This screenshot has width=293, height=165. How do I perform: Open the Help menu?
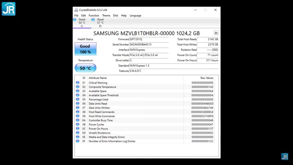click(124, 15)
